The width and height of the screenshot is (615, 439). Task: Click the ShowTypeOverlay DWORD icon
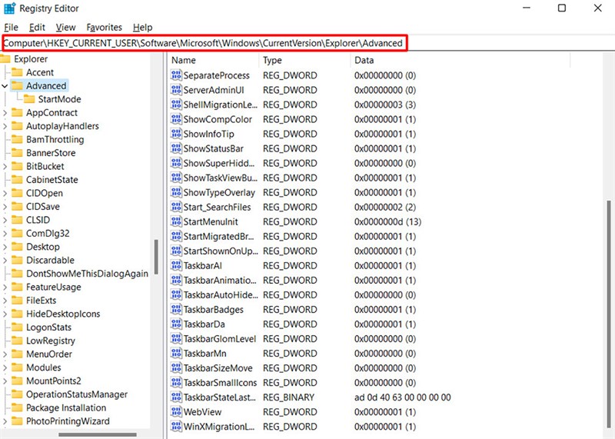pos(176,192)
